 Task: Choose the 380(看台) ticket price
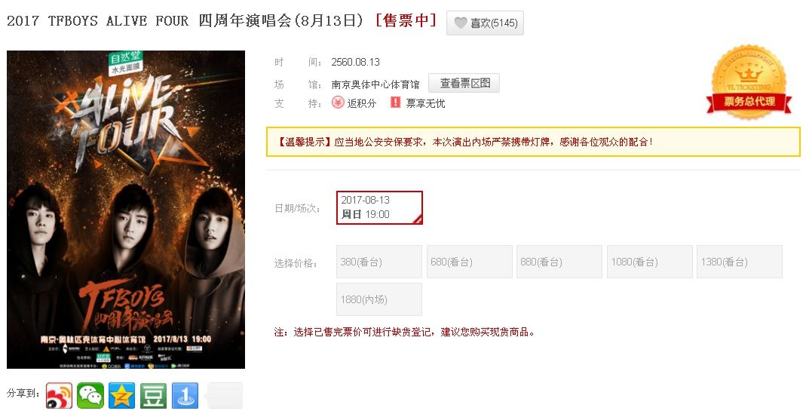(x=379, y=262)
